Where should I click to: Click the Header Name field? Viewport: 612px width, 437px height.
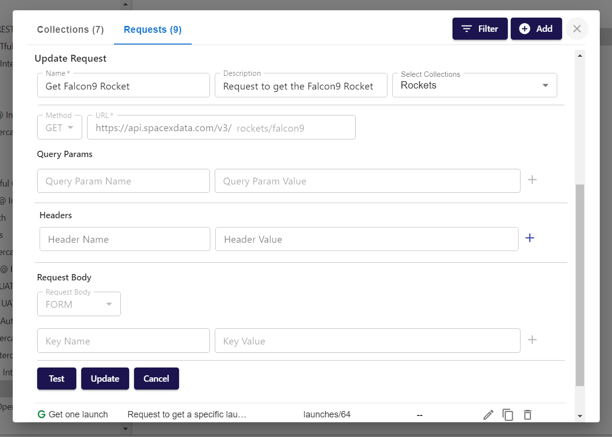click(x=125, y=239)
